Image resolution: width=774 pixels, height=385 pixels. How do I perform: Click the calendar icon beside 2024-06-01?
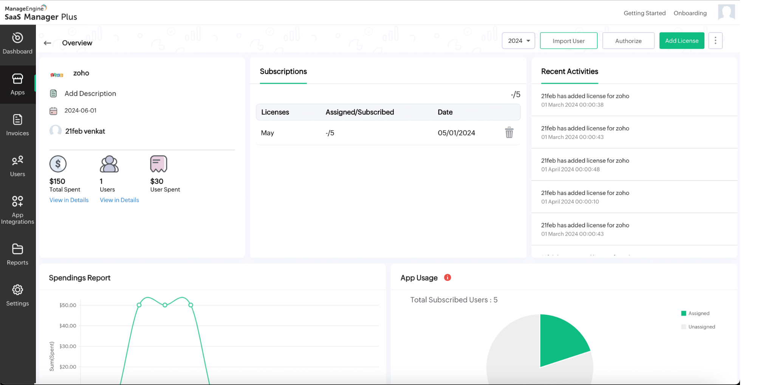(53, 111)
